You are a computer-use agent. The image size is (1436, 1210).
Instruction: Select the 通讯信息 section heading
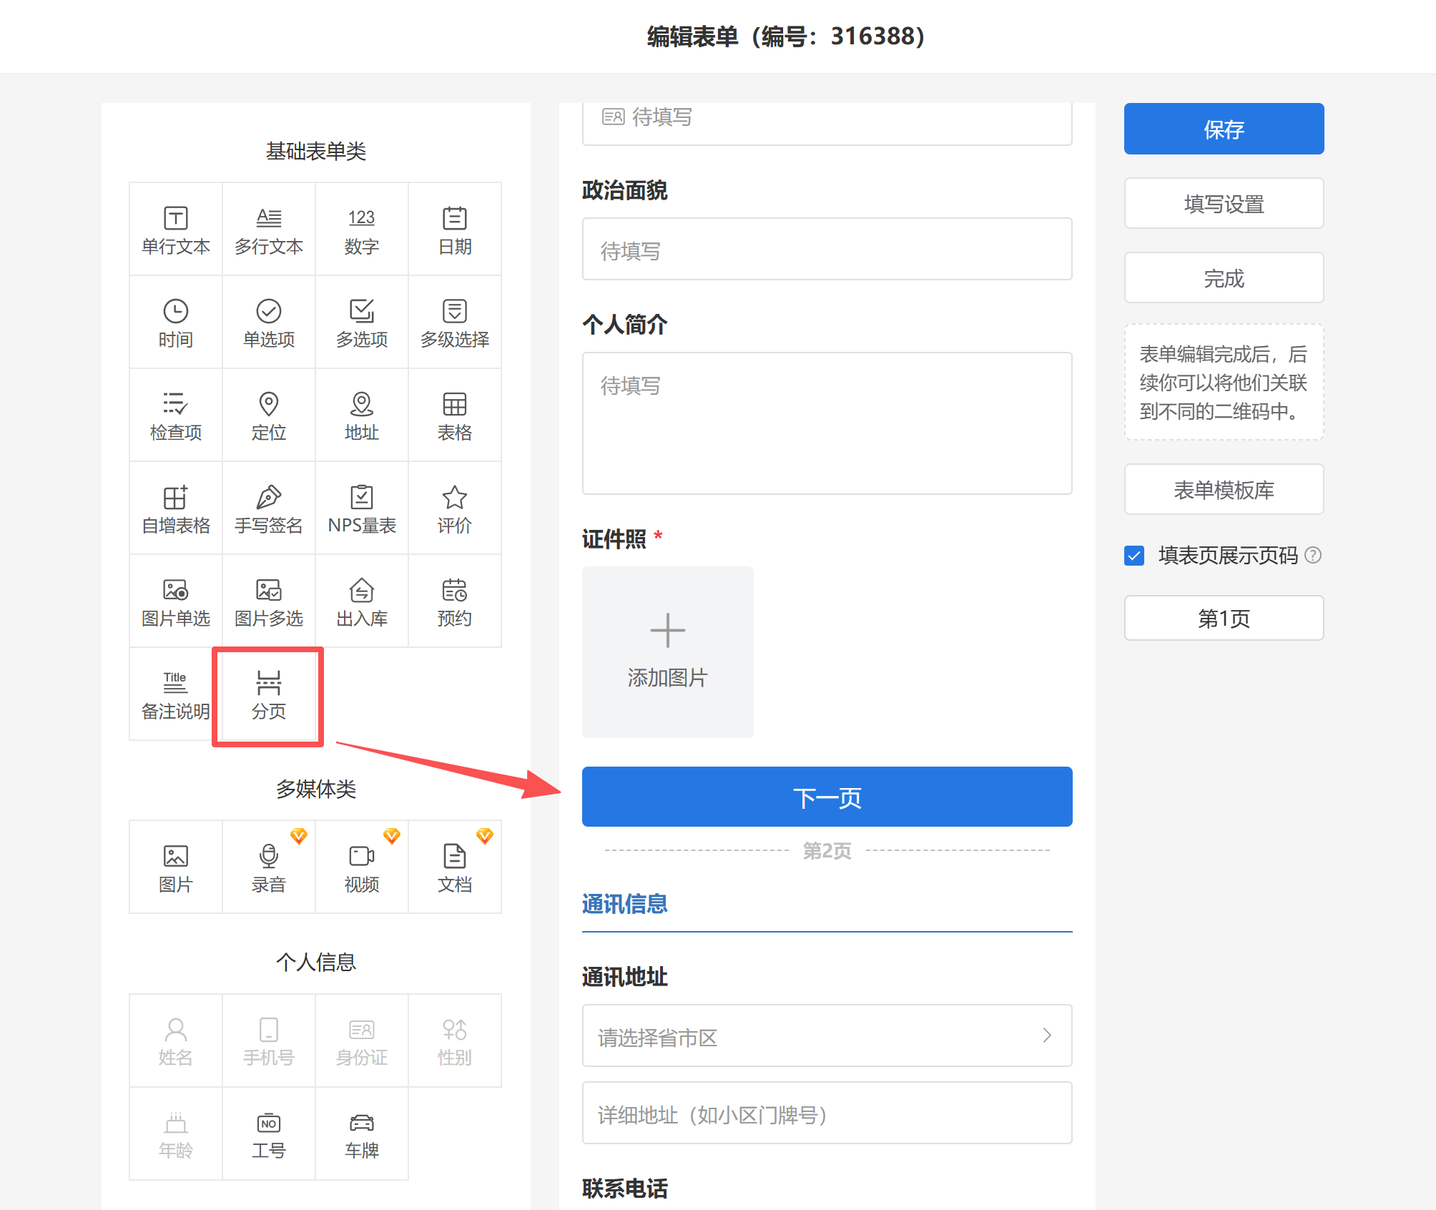point(624,904)
